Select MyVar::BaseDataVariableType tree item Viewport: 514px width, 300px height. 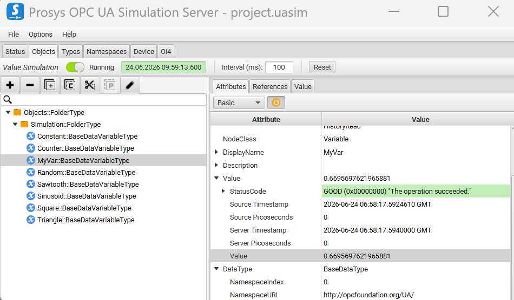[103, 160]
